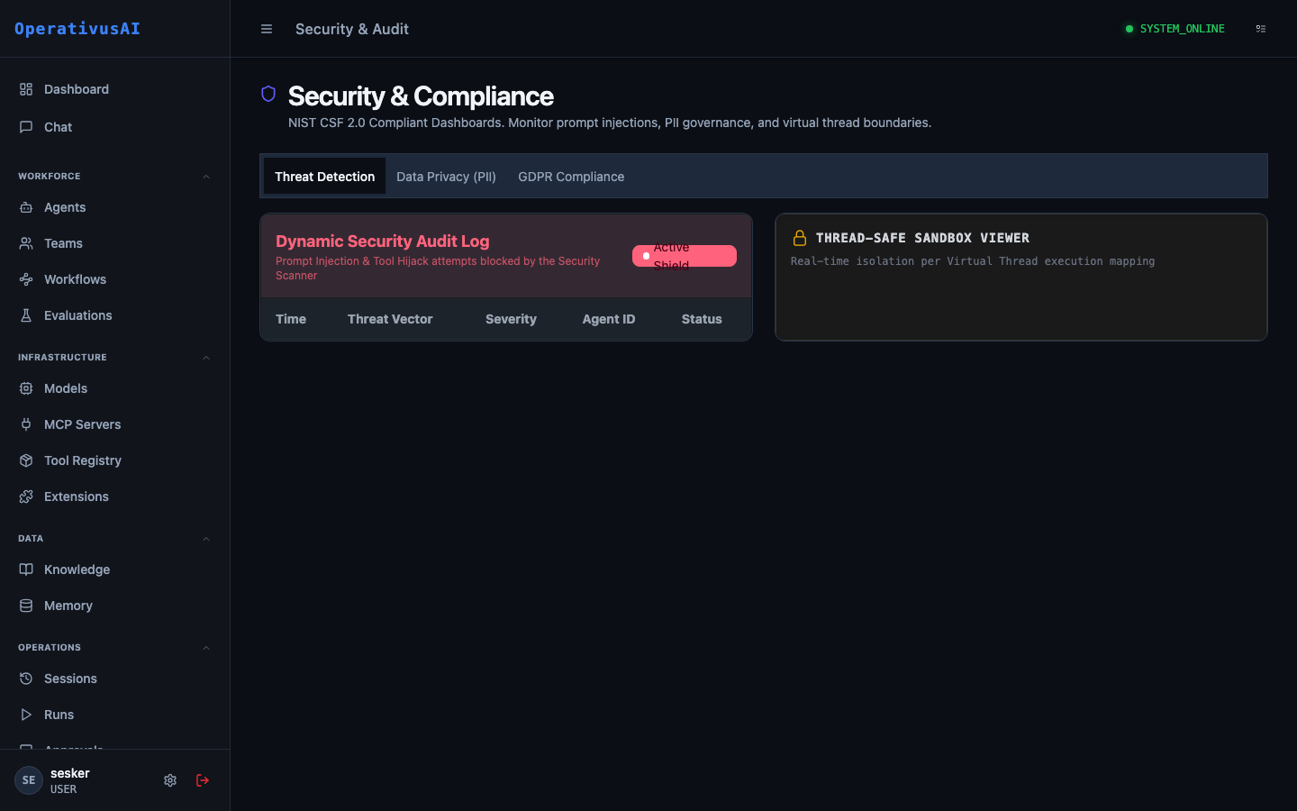Go to Teams page
The image size is (1297, 811).
pos(114,243)
